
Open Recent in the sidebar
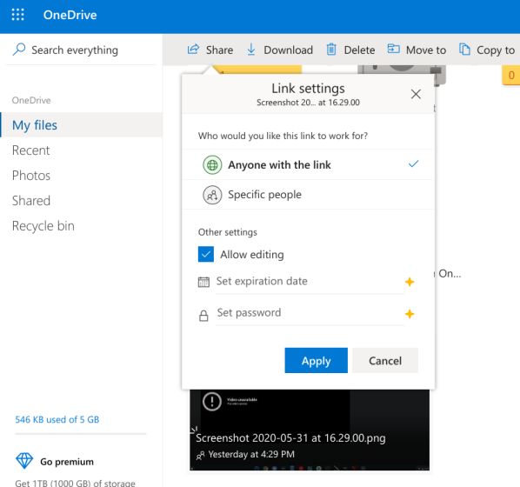(30, 150)
